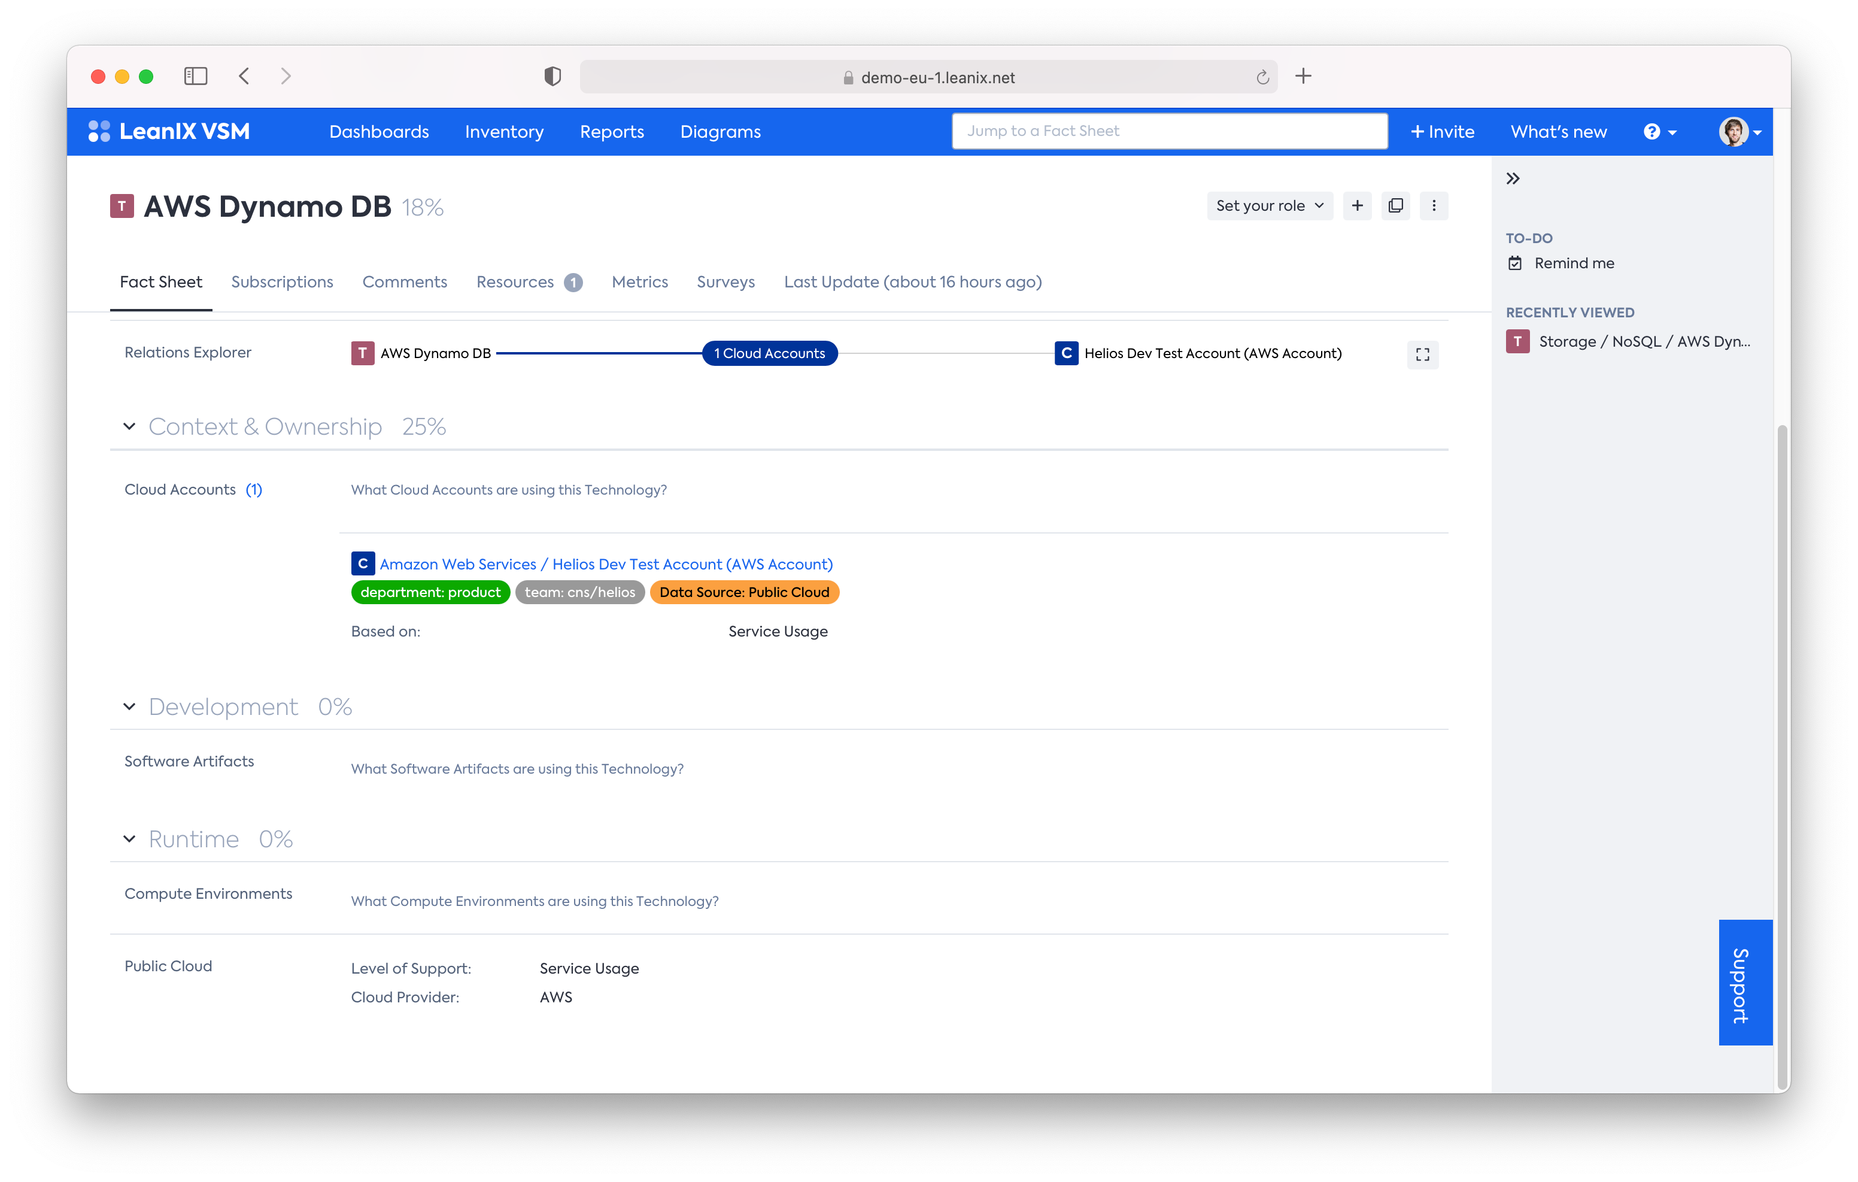This screenshot has width=1858, height=1182.
Task: Go forward with the browser forward arrow
Action: 286,75
